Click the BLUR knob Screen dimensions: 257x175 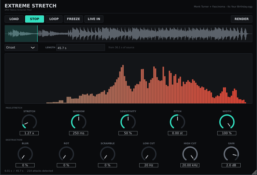(x=25, y=154)
